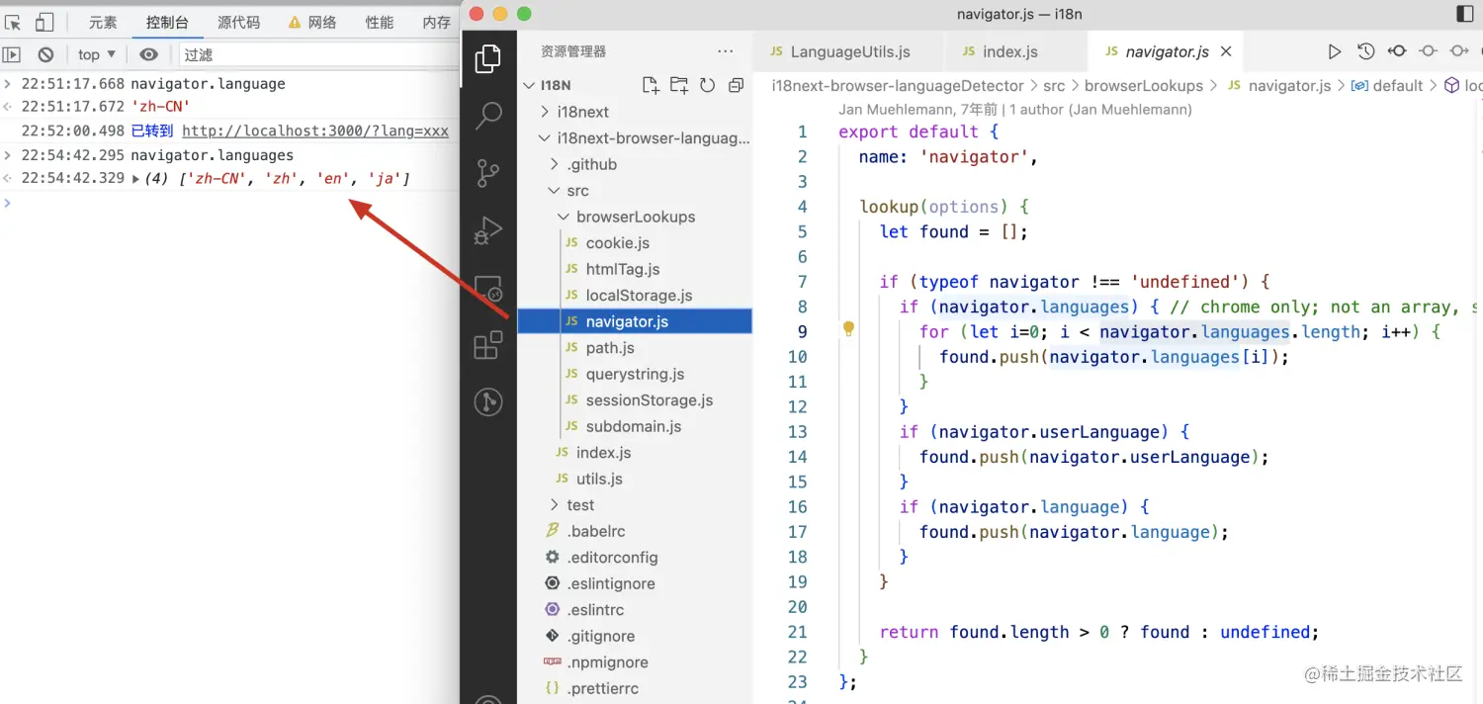Open the Git graph icon in activity bar
Image resolution: width=1483 pixels, height=704 pixels.
point(488,401)
